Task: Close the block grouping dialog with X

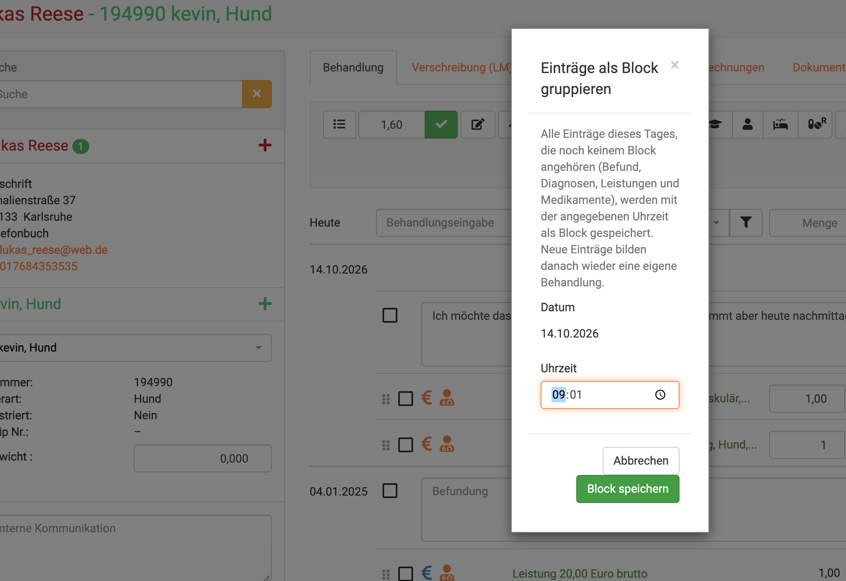Action: [675, 65]
